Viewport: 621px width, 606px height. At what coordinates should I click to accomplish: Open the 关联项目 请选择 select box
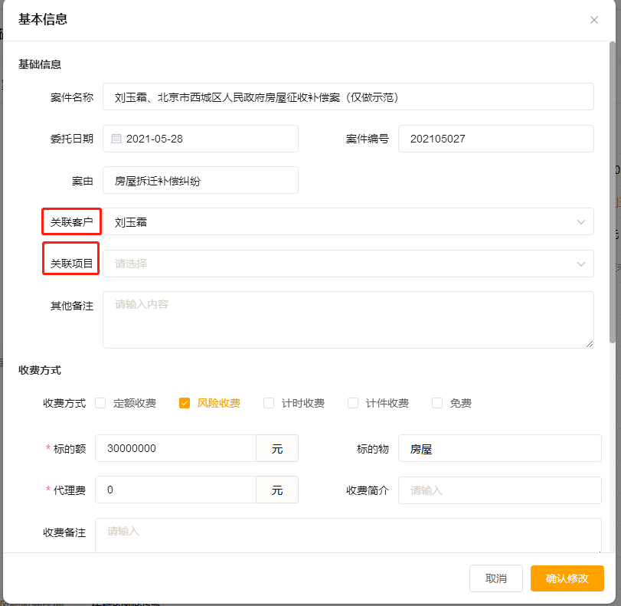coord(337,264)
